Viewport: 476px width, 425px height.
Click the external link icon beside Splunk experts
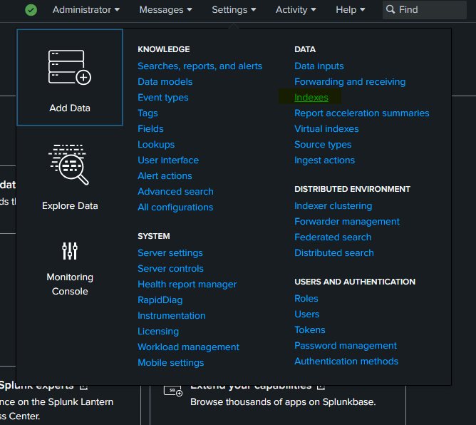pos(83,386)
